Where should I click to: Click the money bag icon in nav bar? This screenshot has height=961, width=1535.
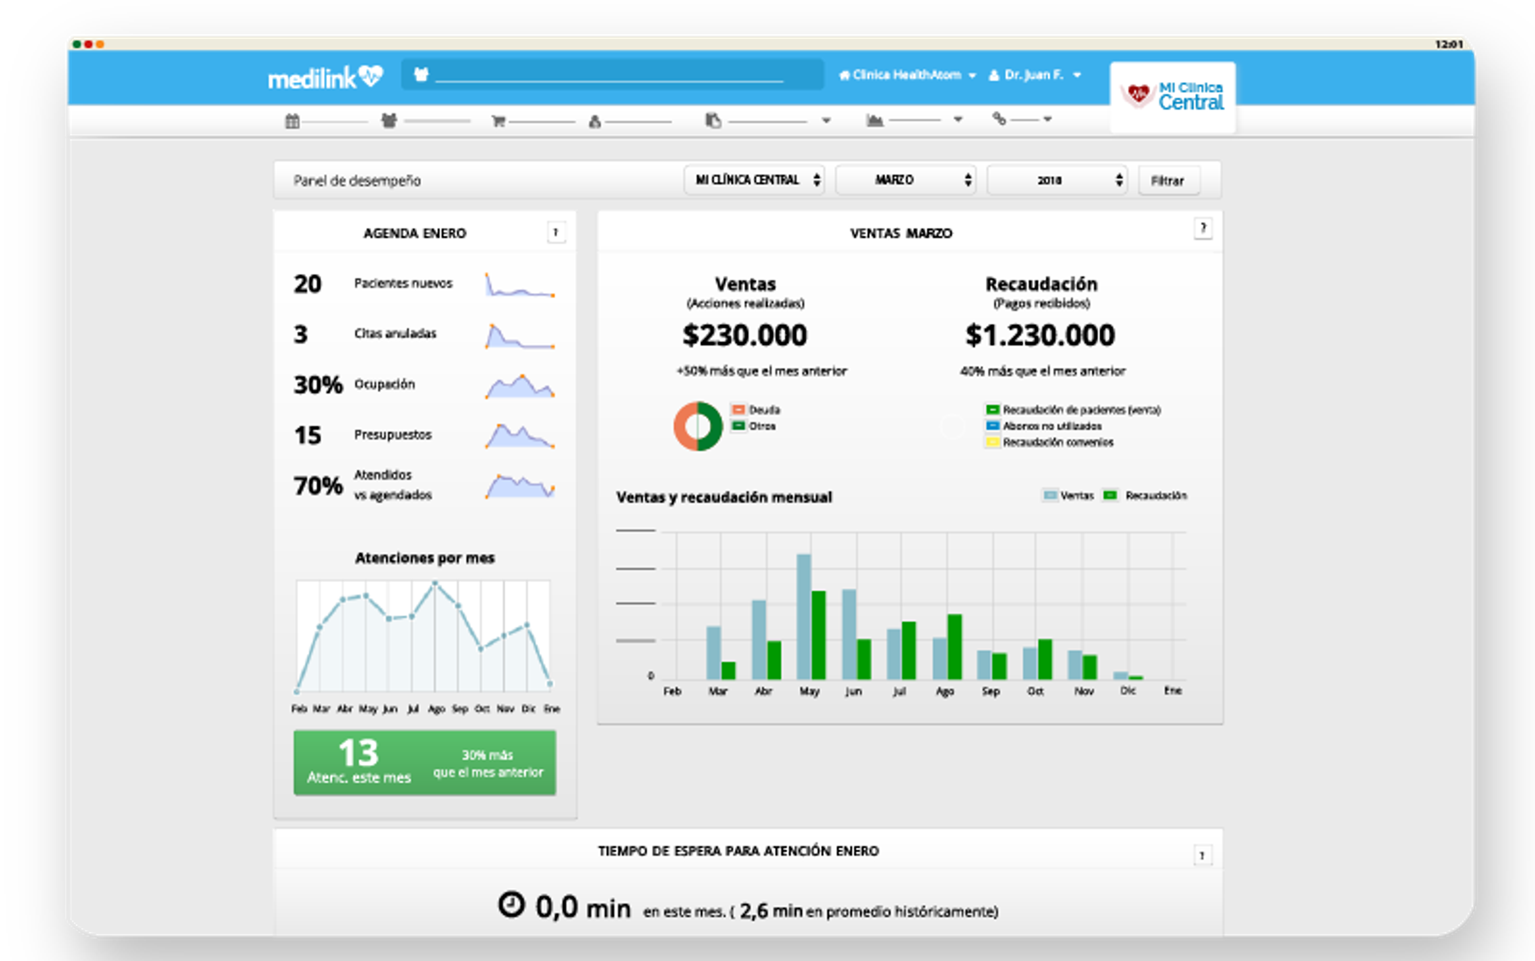[x=594, y=121]
